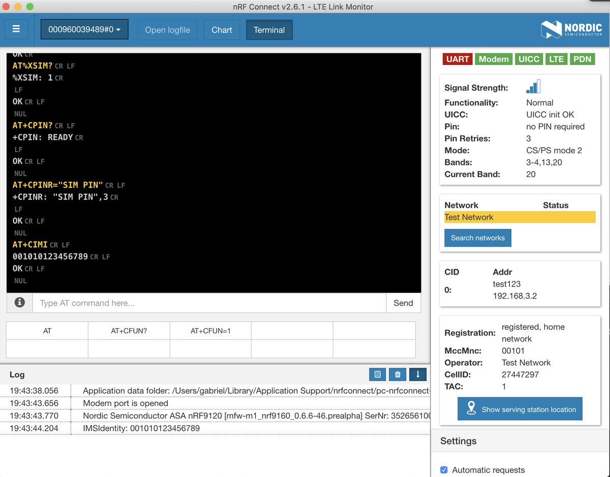Clear the log with trash icon
The height and width of the screenshot is (477, 610).
(x=398, y=374)
